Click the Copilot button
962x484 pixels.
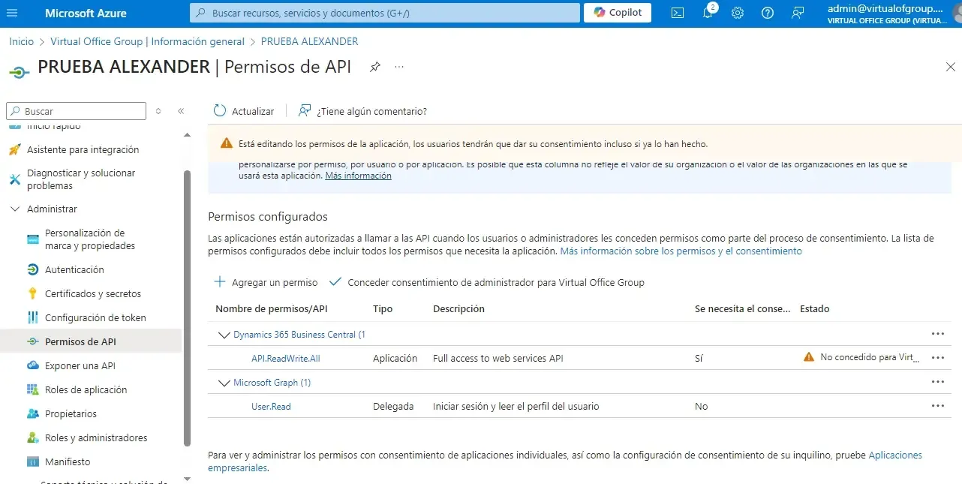(618, 13)
